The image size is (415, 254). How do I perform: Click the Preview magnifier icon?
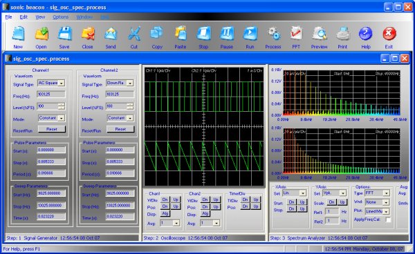[x=319, y=34]
